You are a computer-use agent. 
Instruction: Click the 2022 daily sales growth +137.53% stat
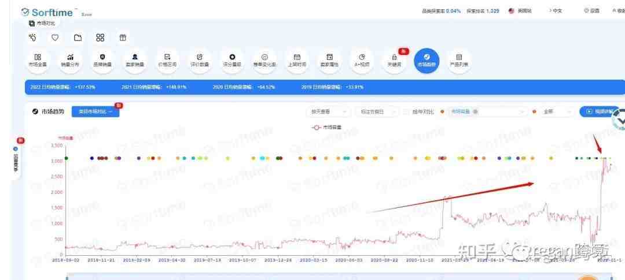point(63,87)
